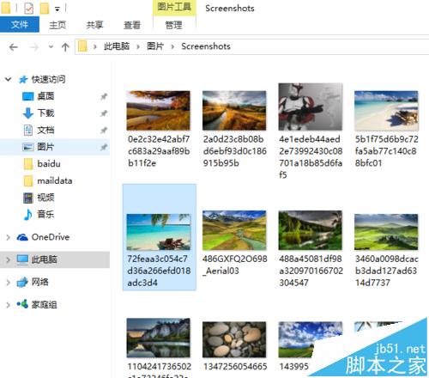The image size is (429, 378).
Task: Select the clone trooper image 4e1edeb44aed
Action: tap(311, 107)
